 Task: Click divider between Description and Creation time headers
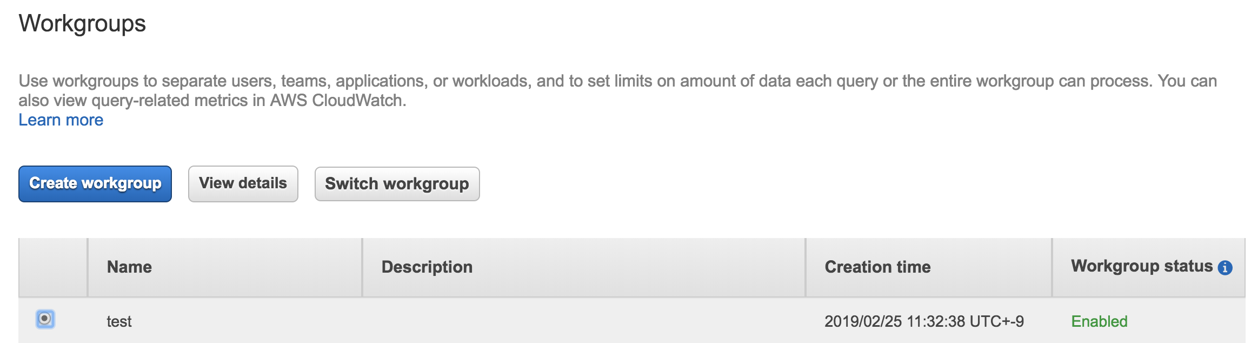[x=806, y=267]
